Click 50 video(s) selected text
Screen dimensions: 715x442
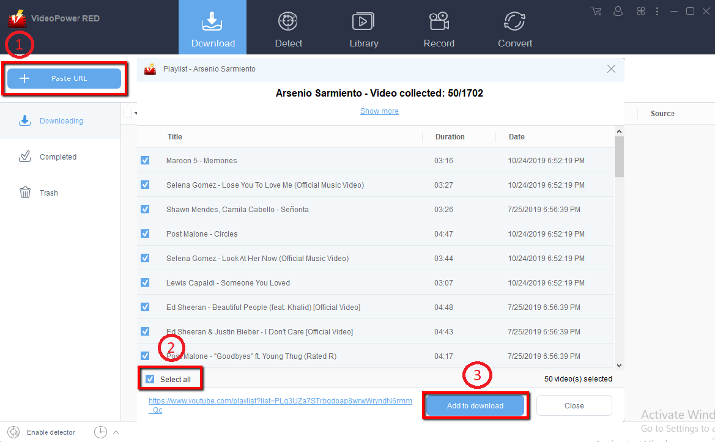pyautogui.click(x=578, y=378)
